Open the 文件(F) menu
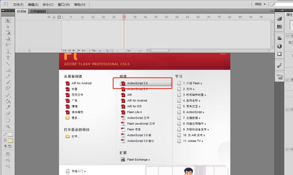293x175 pixels. pos(18,4)
